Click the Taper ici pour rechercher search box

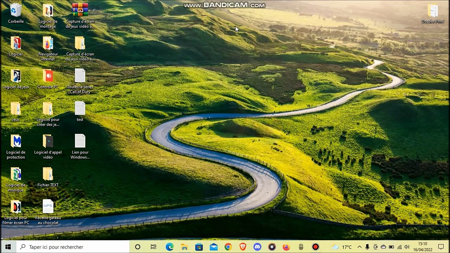73,247
